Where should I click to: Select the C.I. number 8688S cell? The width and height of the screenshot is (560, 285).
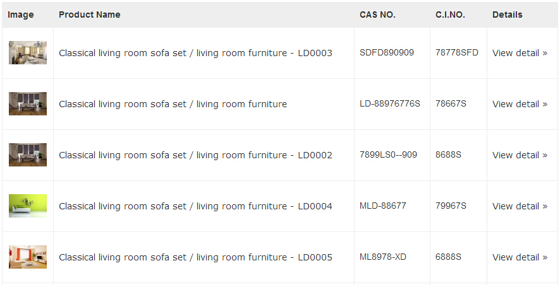point(448,155)
